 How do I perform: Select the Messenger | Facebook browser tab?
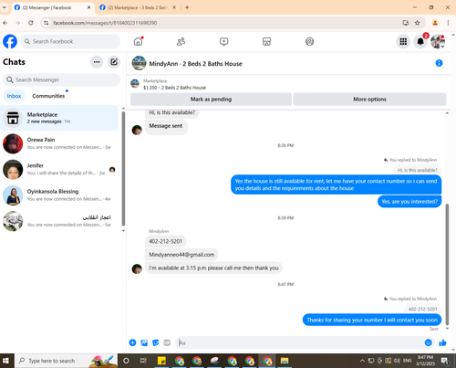[47, 7]
